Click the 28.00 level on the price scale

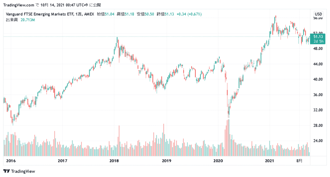(x=318, y=125)
